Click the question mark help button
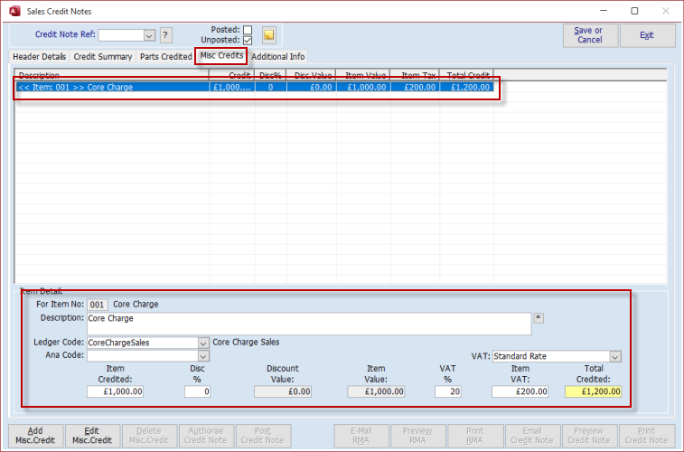 pos(165,35)
